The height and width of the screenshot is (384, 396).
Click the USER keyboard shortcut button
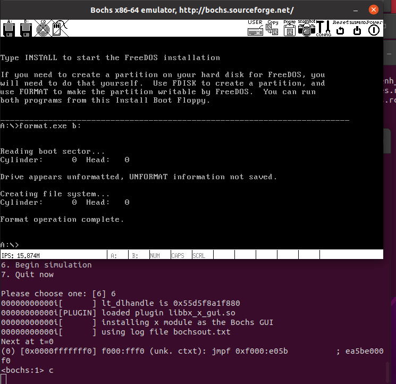coord(255,28)
